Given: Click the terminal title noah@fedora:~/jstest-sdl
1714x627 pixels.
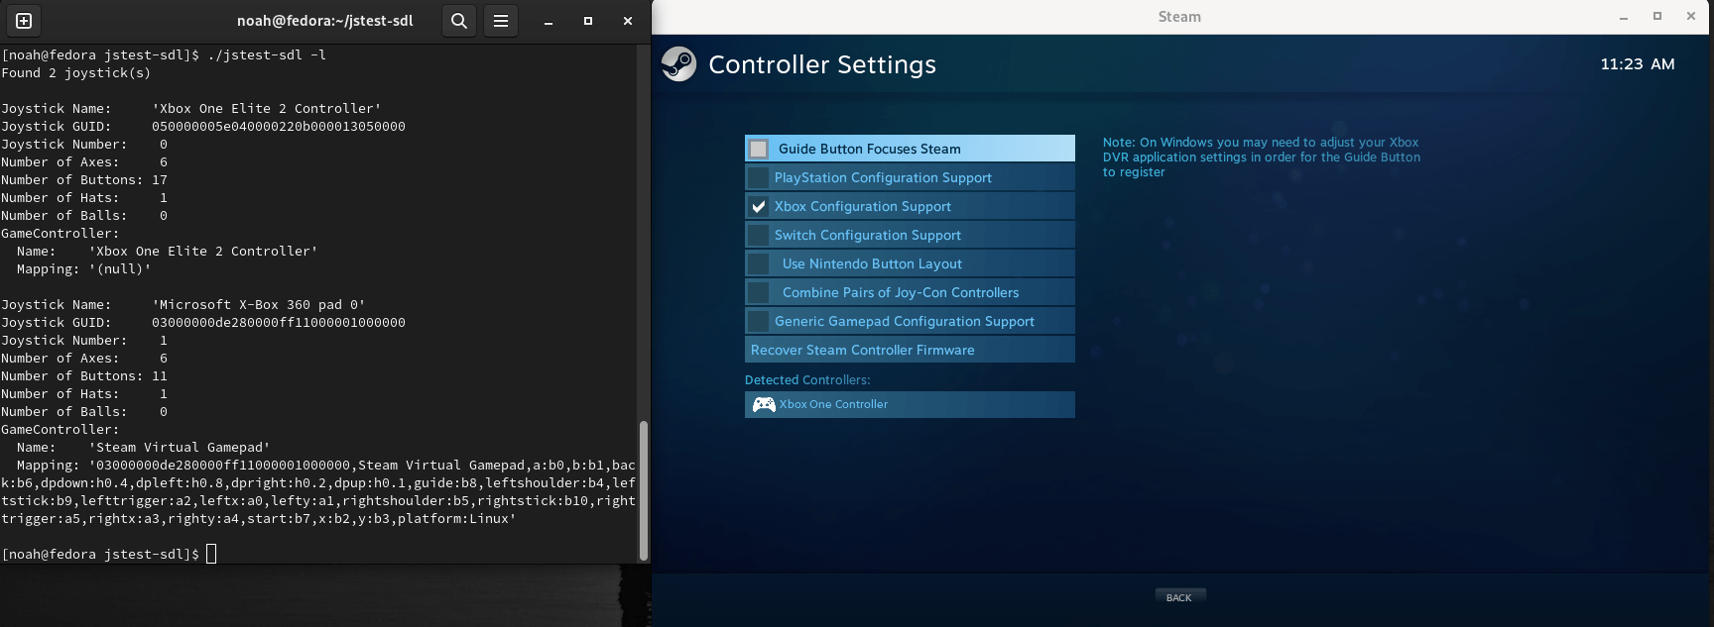Looking at the screenshot, I should (325, 21).
